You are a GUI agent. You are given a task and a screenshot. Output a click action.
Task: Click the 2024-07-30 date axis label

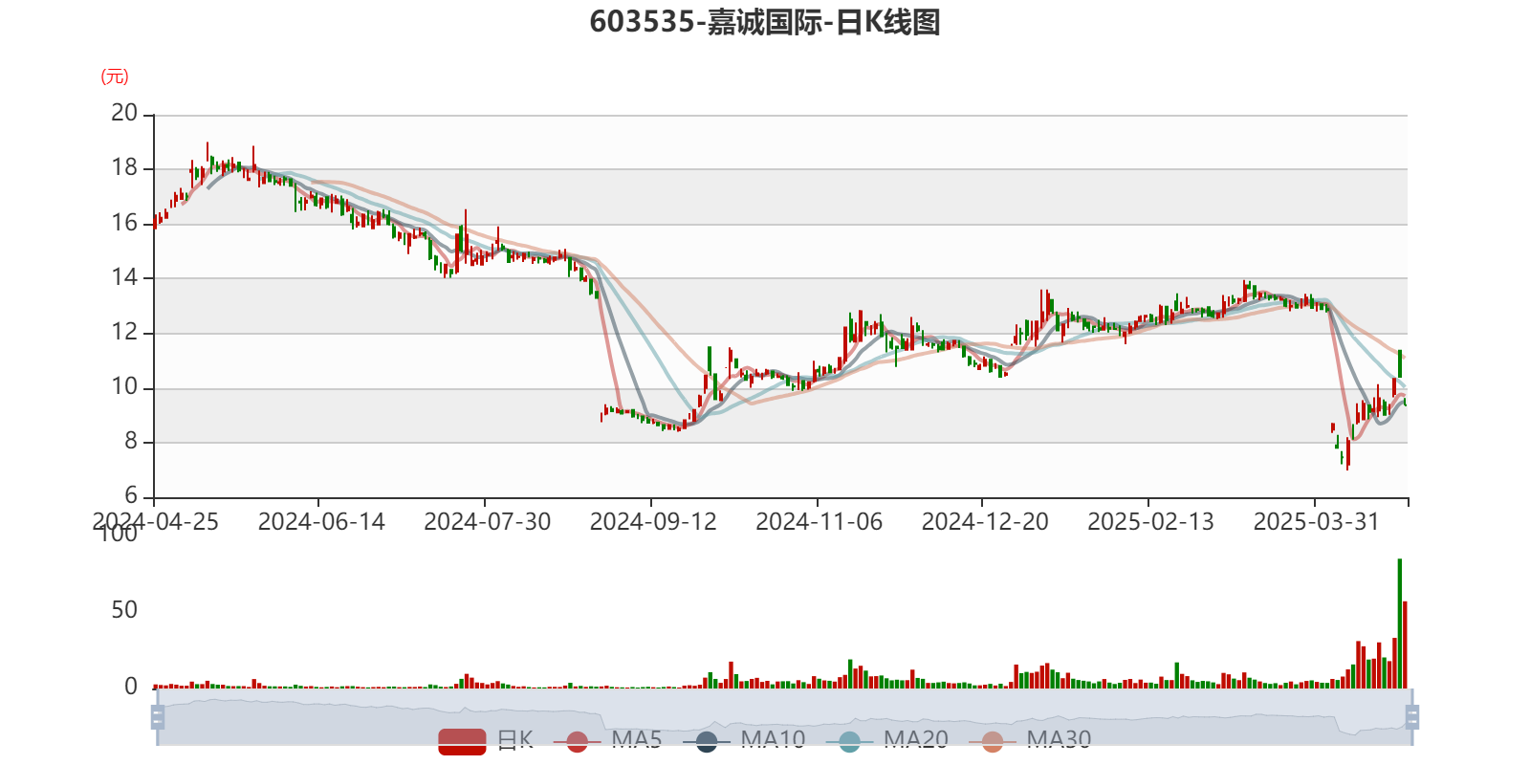pyautogui.click(x=488, y=522)
